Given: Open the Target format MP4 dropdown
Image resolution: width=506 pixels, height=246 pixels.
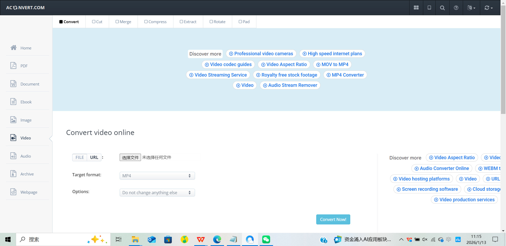Looking at the screenshot, I should pyautogui.click(x=157, y=176).
